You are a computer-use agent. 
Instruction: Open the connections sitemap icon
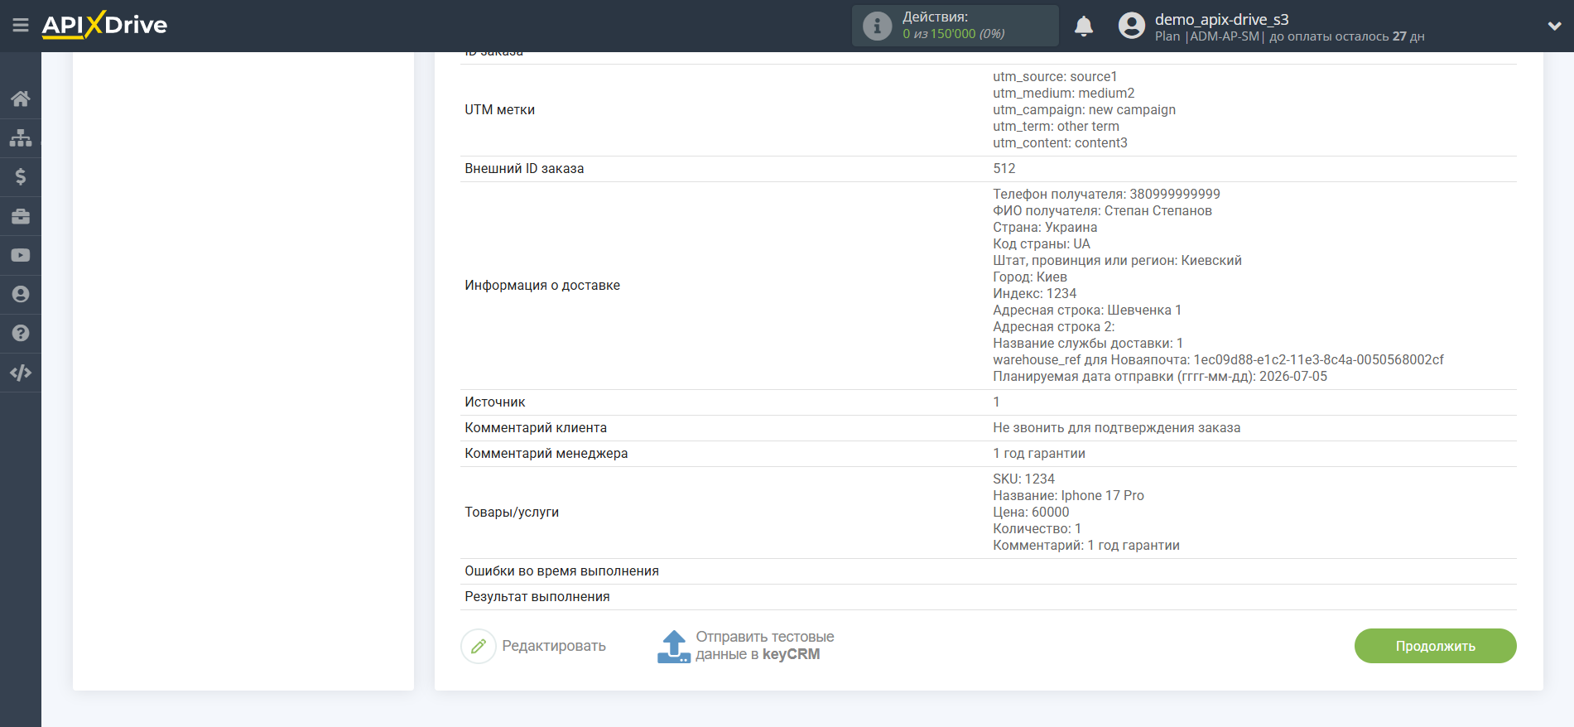pos(21,137)
